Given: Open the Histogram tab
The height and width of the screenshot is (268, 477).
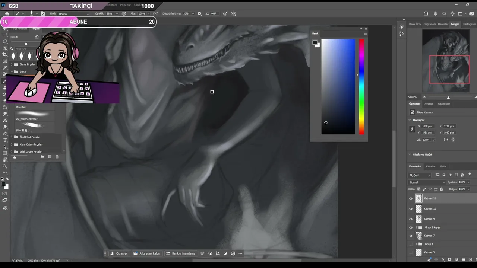Looking at the screenshot, I should tap(470, 24).
